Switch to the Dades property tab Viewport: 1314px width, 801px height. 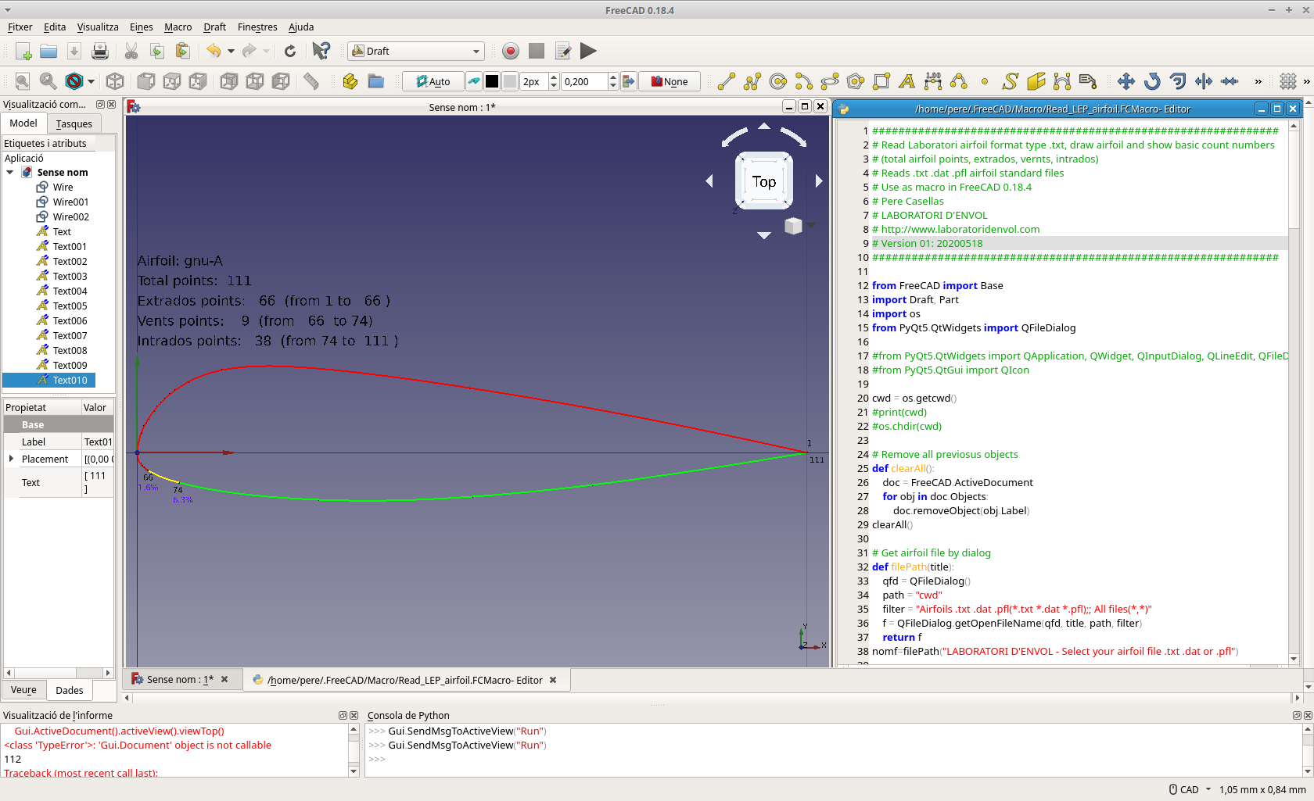[x=70, y=690]
